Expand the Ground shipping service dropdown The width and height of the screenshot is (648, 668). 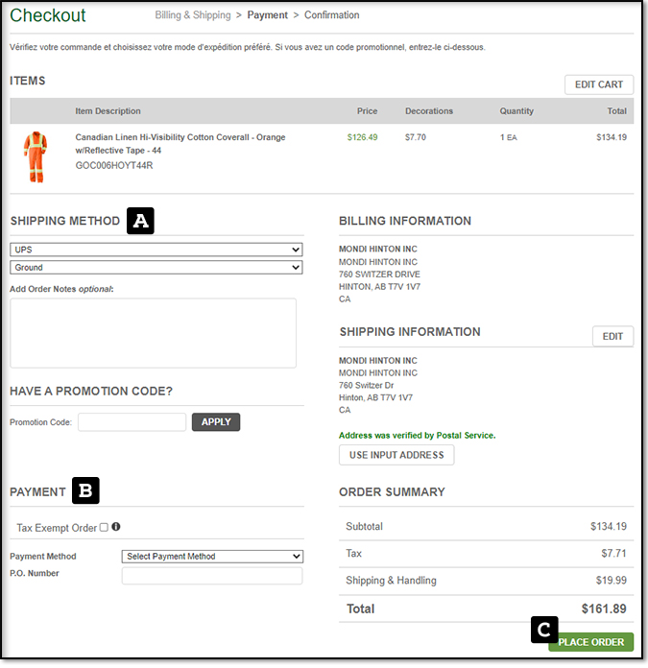[x=156, y=268]
